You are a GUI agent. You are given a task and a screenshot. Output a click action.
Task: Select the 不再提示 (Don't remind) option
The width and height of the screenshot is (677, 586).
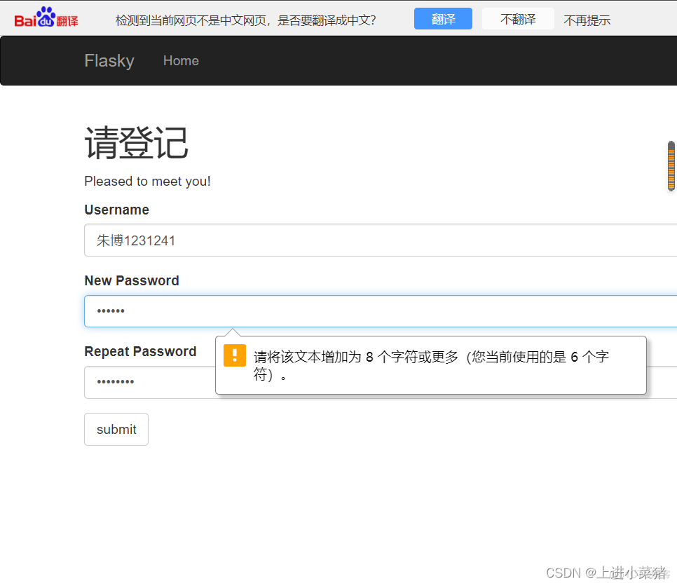click(x=587, y=20)
